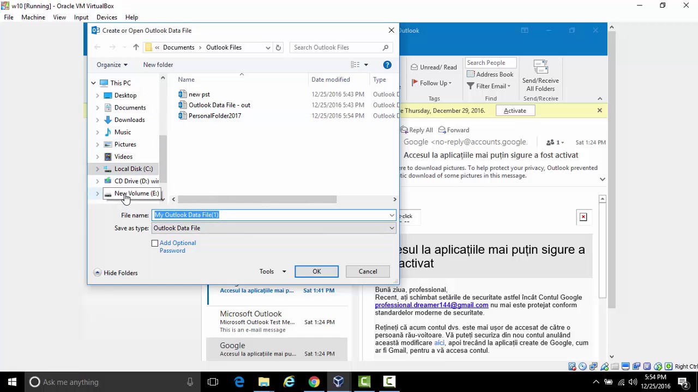Open the Save as type combo box

(x=274, y=228)
